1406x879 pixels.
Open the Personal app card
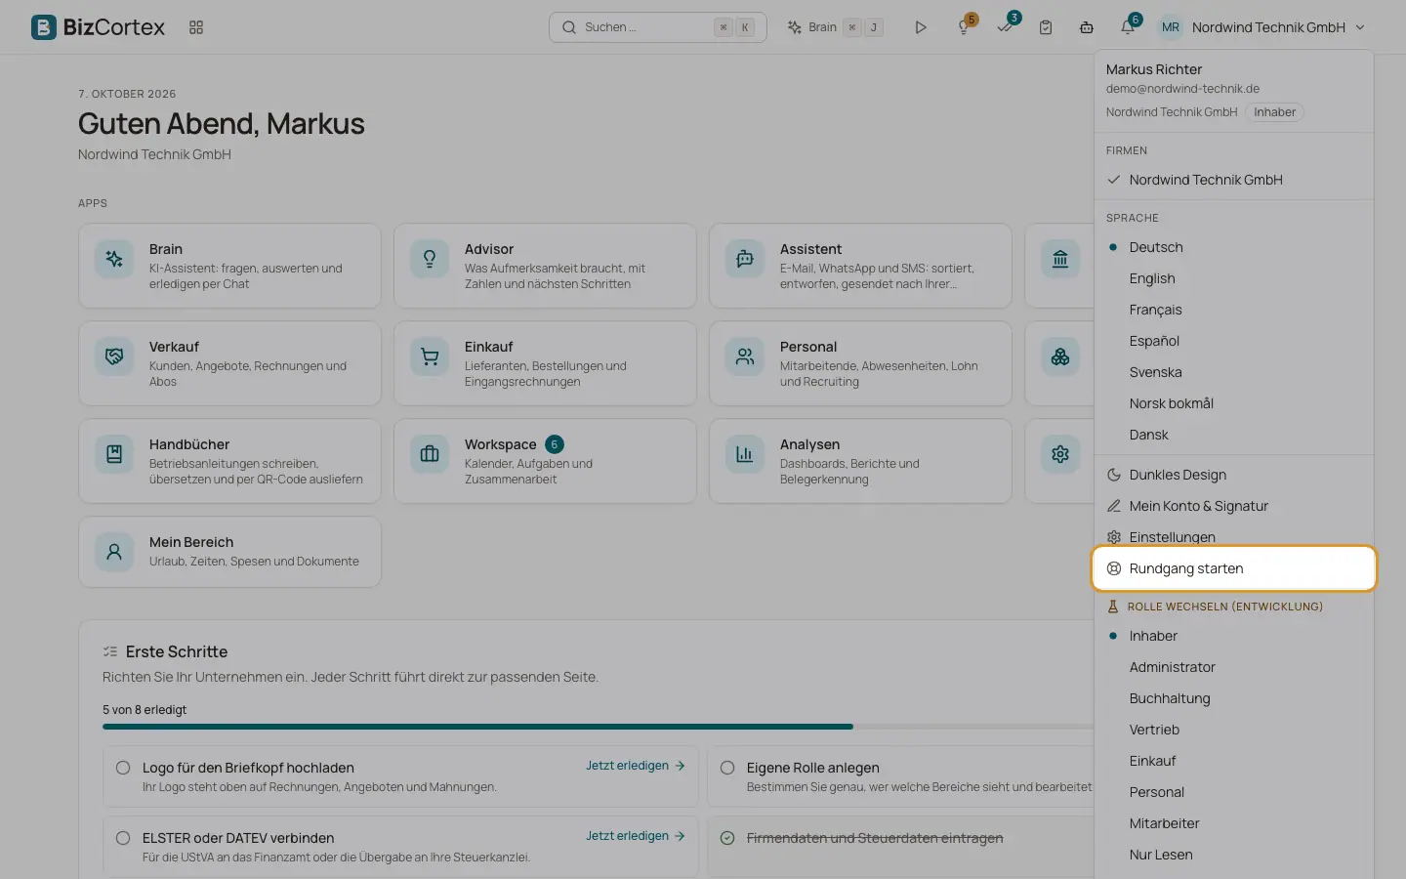[x=860, y=363]
